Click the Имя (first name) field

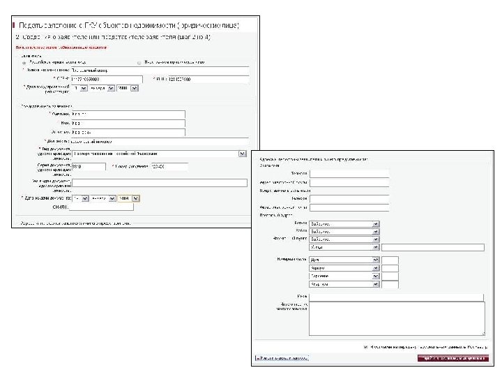click(x=128, y=123)
